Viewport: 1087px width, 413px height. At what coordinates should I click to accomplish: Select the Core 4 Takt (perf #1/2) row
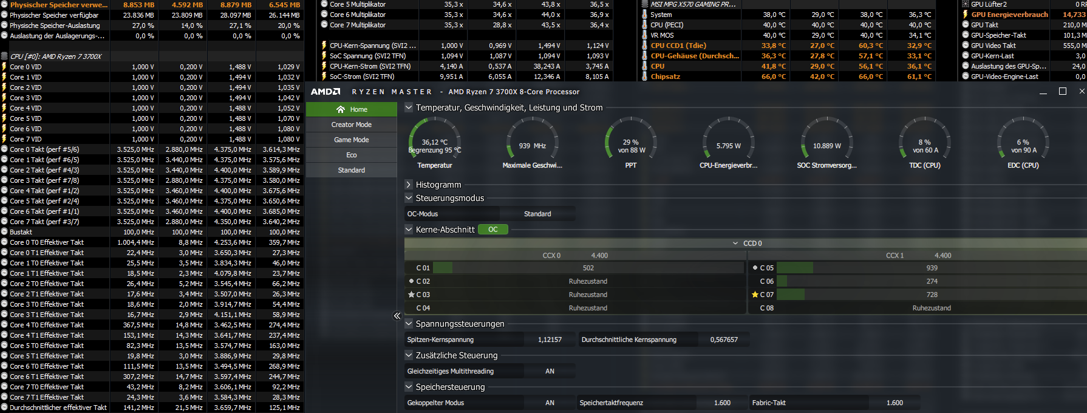(x=152, y=191)
